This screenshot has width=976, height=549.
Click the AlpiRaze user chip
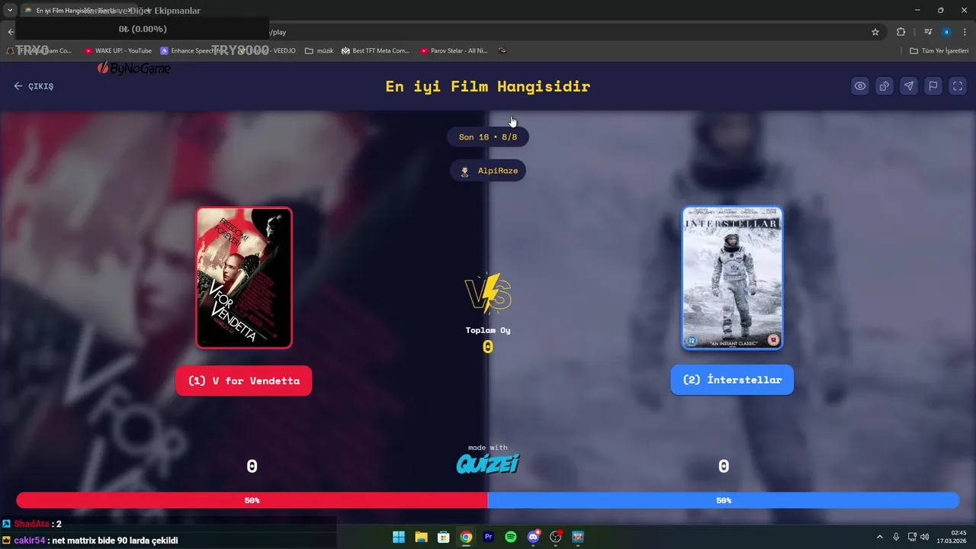488,171
